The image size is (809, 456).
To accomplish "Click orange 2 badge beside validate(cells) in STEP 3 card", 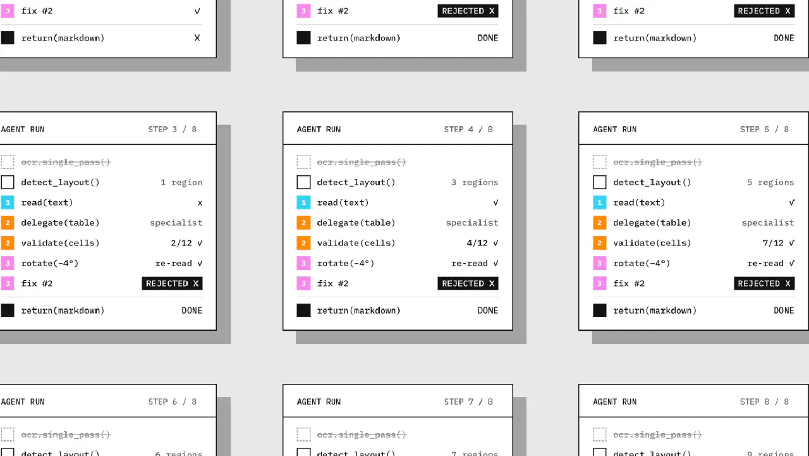I will pyautogui.click(x=7, y=243).
